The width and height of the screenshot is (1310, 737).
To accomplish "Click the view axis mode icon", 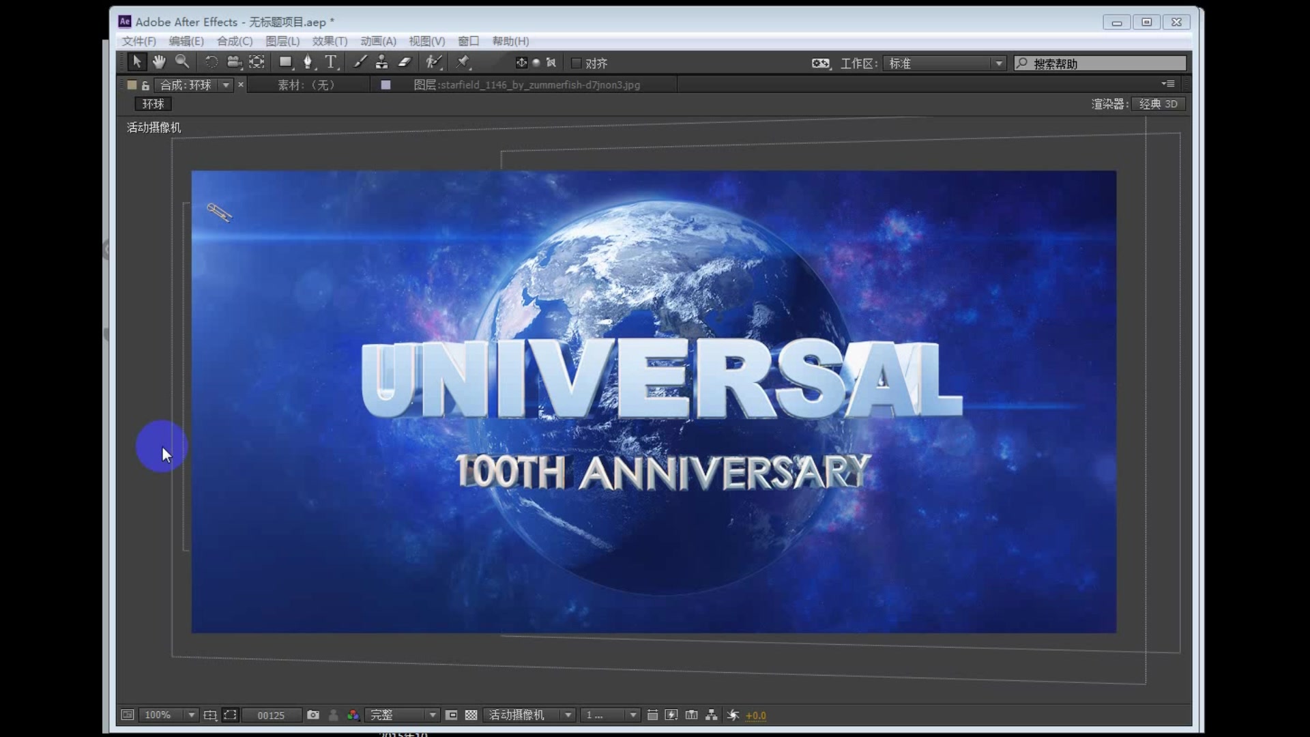I will point(551,63).
